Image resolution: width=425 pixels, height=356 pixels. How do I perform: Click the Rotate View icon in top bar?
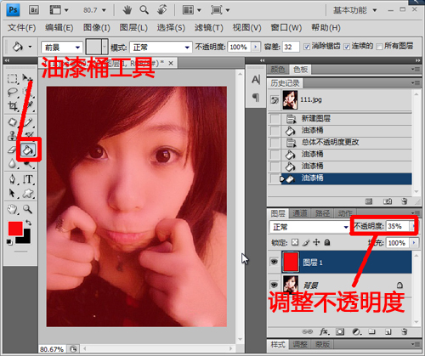(161, 10)
